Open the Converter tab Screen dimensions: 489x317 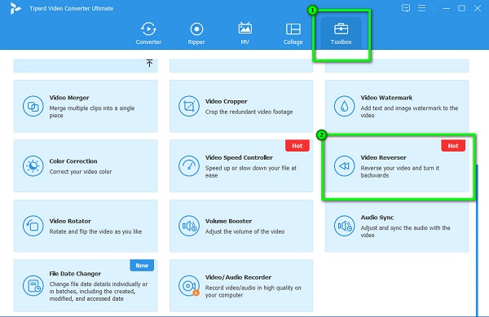tap(148, 33)
